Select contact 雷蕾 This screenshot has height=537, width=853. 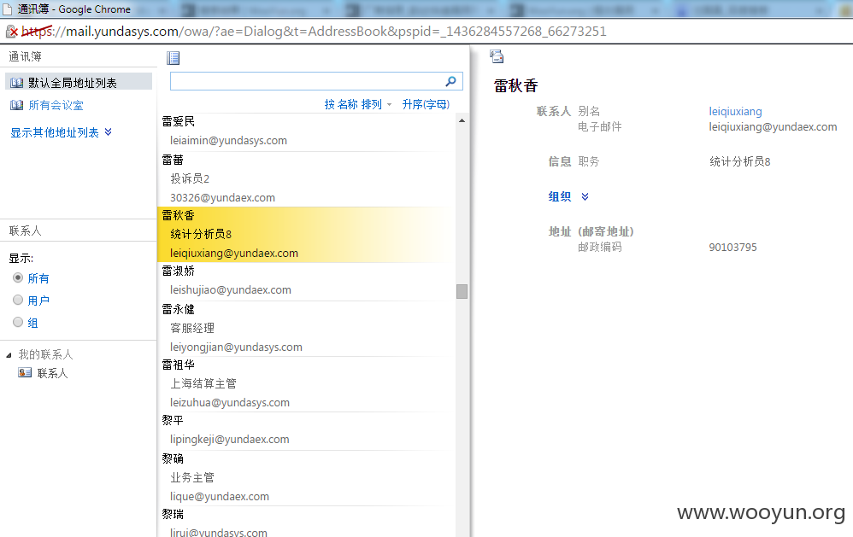tap(173, 160)
